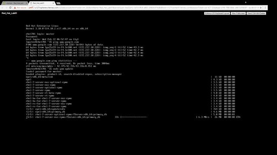Switch to the vSphere browser tab
The width and height of the screenshot is (277, 155).
[x=14, y=3]
